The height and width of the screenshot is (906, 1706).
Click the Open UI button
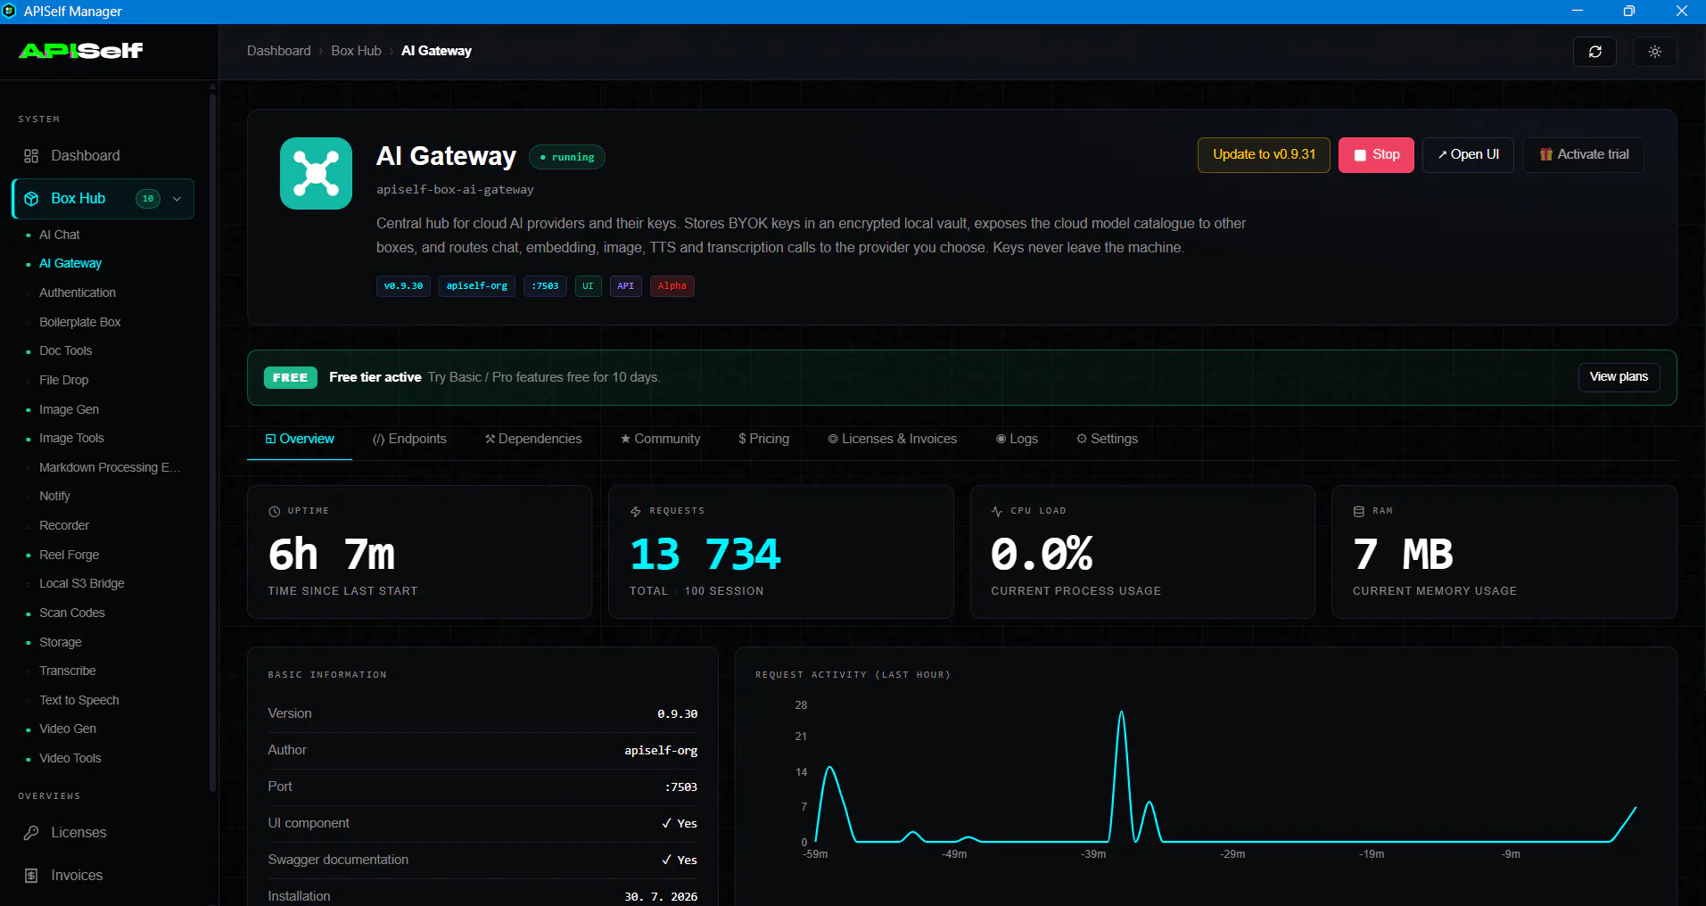coord(1468,154)
